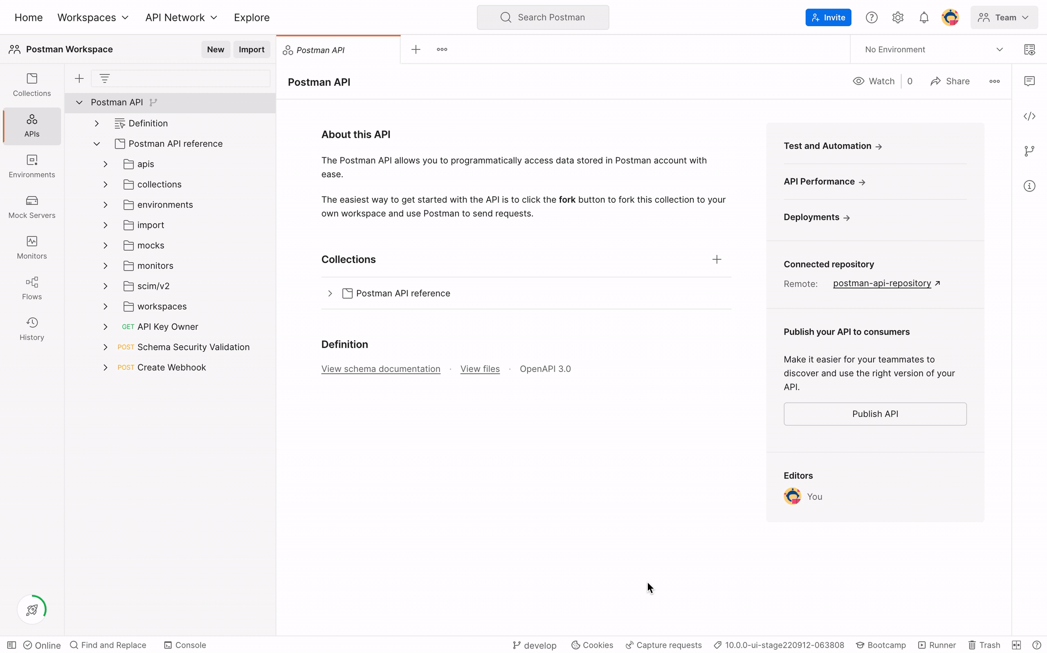Expand the mocks folder
The image size is (1047, 653).
(105, 245)
